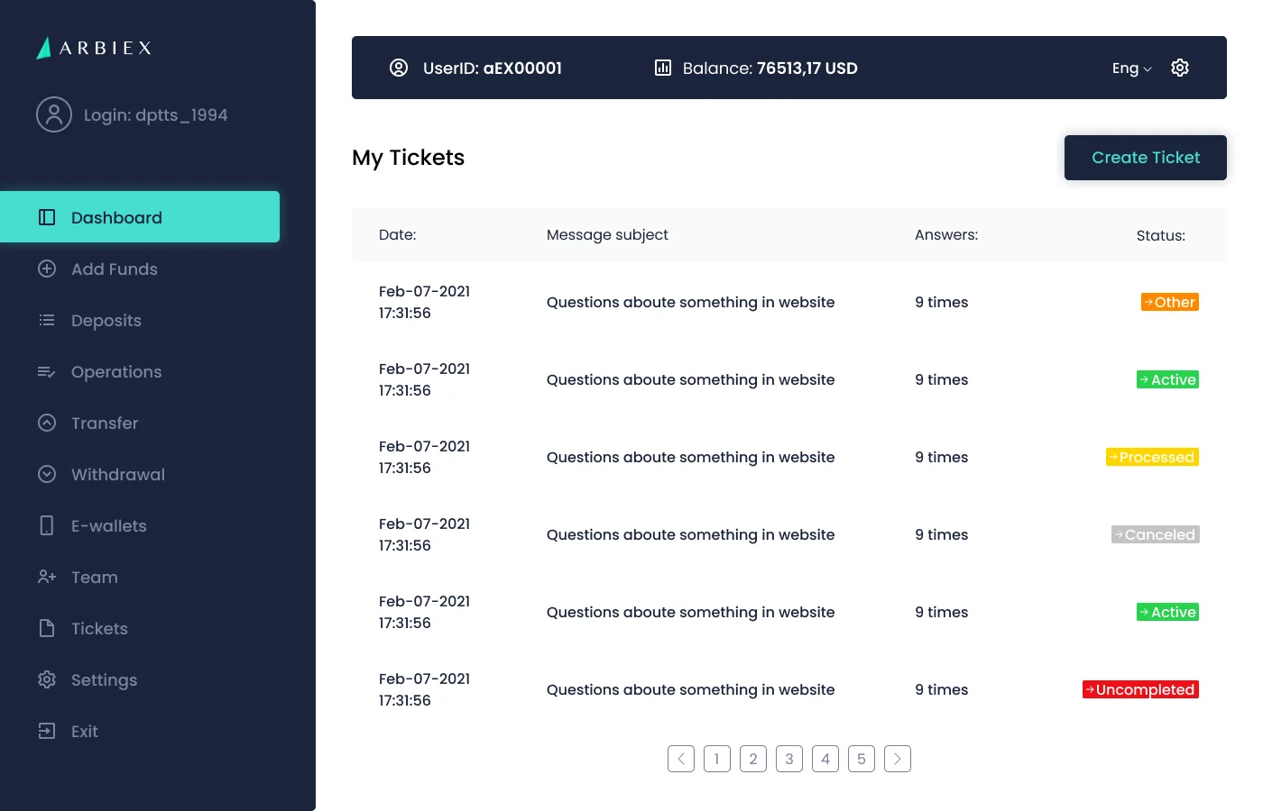The image size is (1263, 811).
Task: Expand the Eng language dropdown
Action: pos(1131,68)
